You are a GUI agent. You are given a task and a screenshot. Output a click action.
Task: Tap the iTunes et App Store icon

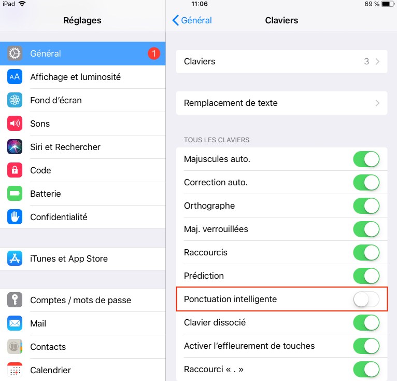(x=15, y=258)
